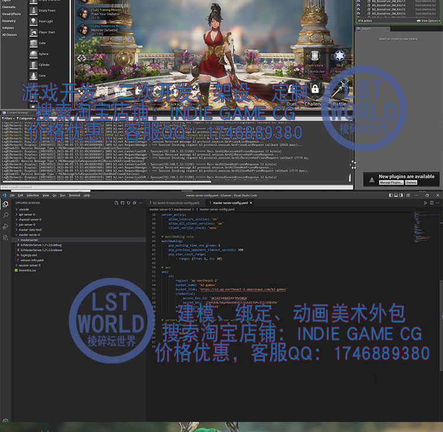The width and height of the screenshot is (443, 432).
Task: Click the VS Code logo icon
Action: click(4, 195)
